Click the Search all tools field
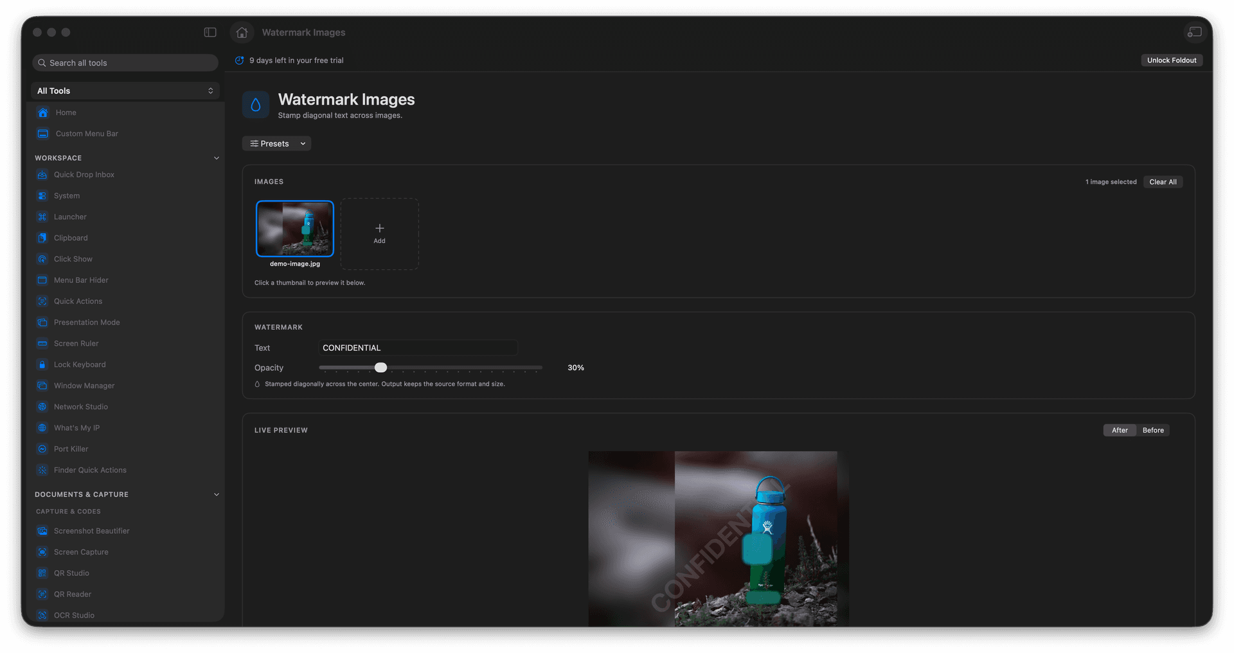1234x653 pixels. click(x=125, y=63)
